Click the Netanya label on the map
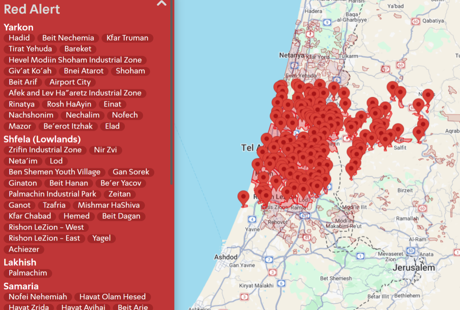This screenshot has height=310, width=460. point(292,55)
